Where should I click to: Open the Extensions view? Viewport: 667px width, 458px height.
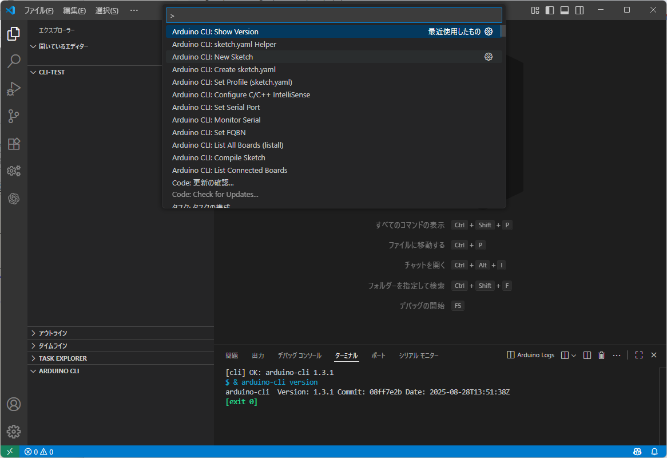(14, 144)
